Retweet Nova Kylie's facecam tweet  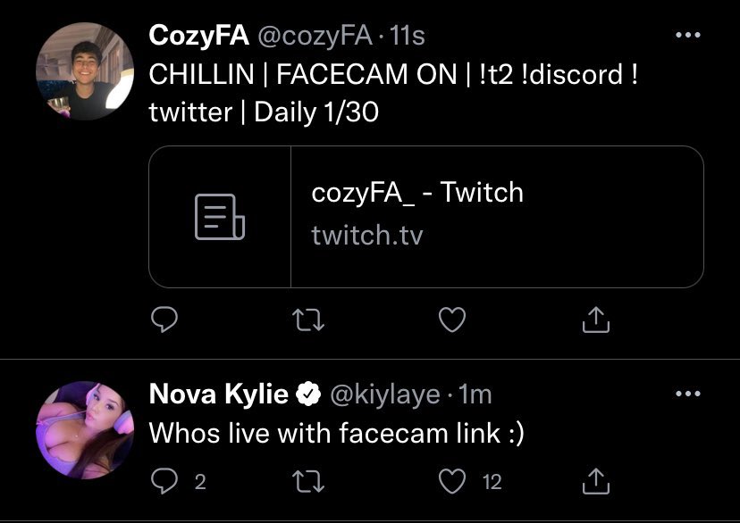coord(308,482)
